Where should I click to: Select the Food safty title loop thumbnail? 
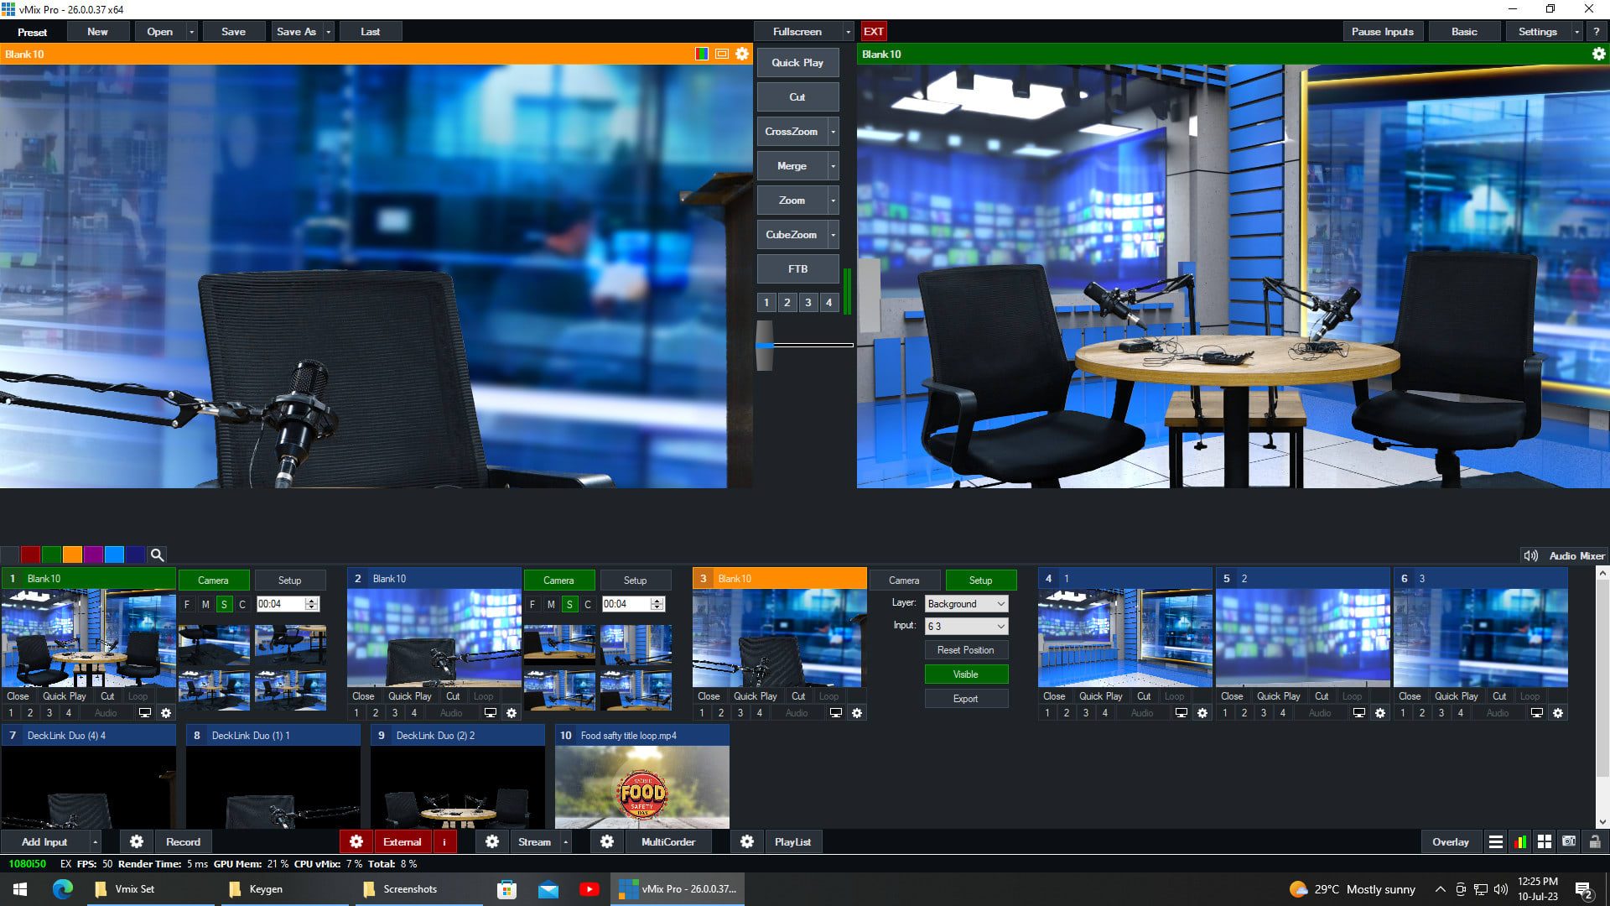641,787
